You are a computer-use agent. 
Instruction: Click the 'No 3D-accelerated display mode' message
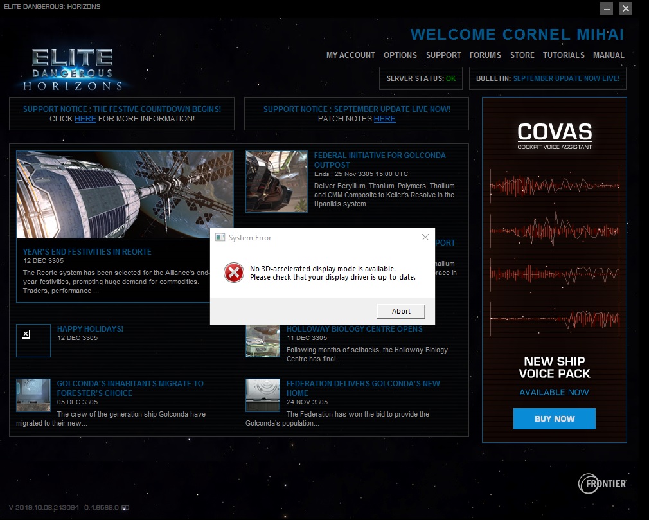[x=332, y=273]
